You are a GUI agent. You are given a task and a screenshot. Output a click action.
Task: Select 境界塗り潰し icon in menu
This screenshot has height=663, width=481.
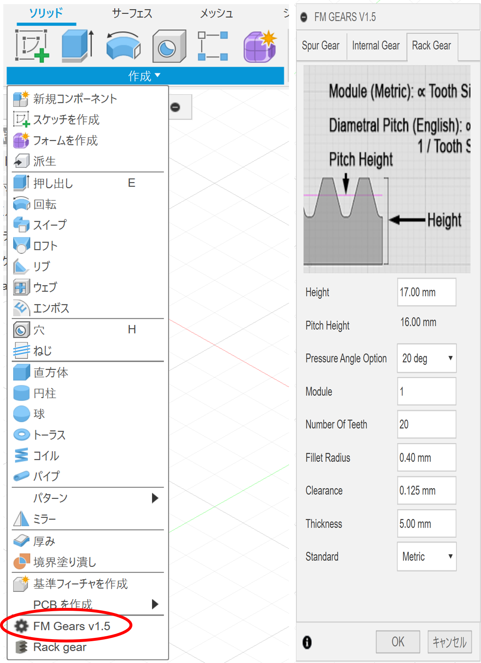tap(21, 562)
